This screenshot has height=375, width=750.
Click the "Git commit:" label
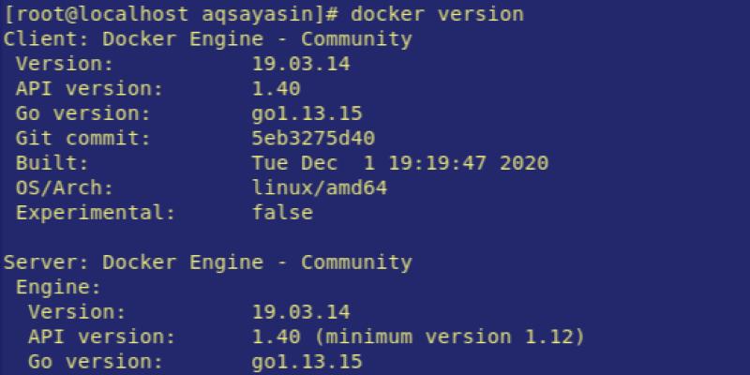point(82,139)
